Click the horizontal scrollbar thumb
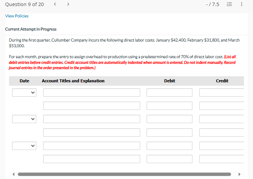Image resolution: width=253 pixels, height=179 pixels. coord(124,174)
